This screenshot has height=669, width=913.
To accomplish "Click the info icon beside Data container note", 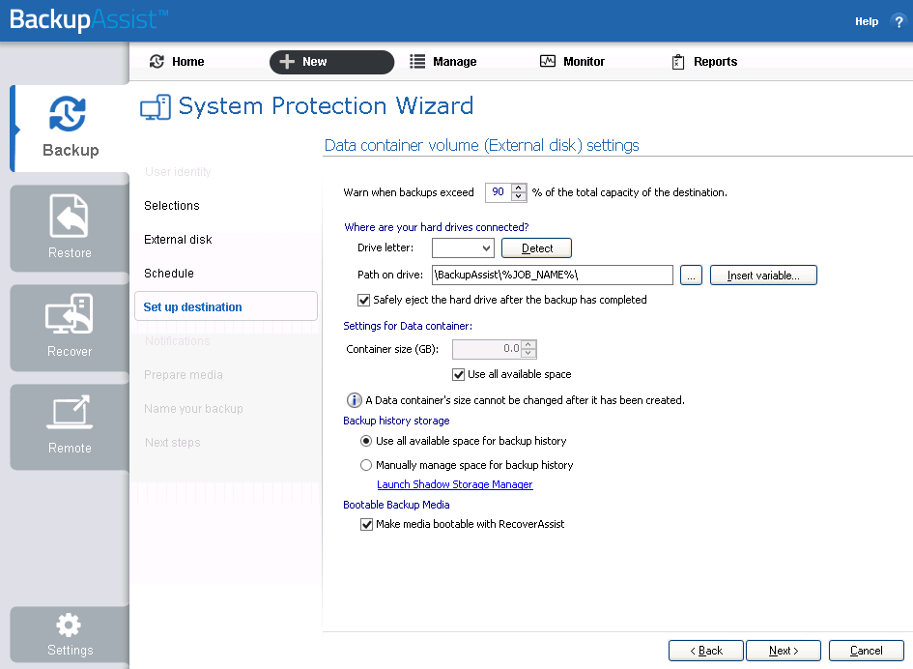I will click(354, 400).
